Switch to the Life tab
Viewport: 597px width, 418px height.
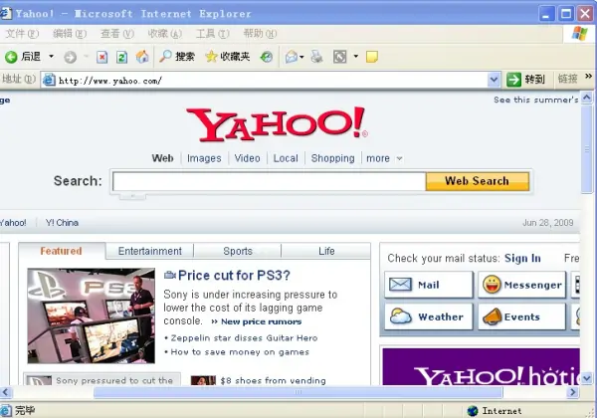[x=326, y=251]
